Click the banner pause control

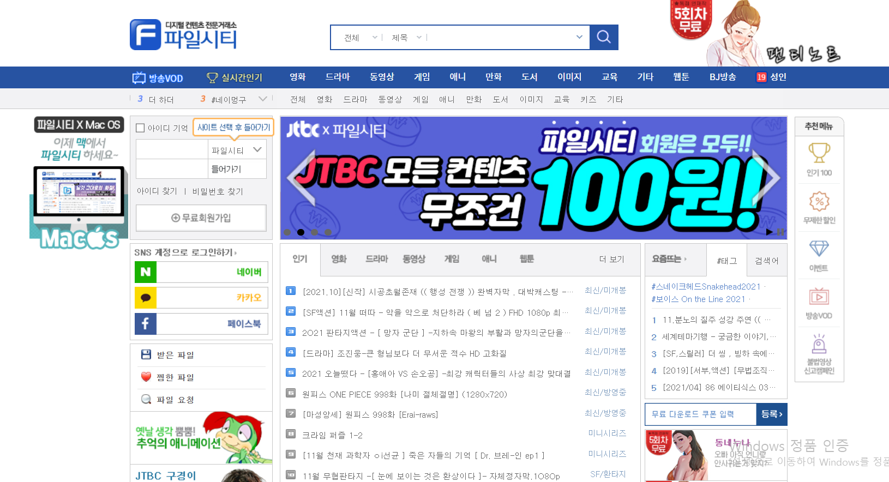point(780,232)
